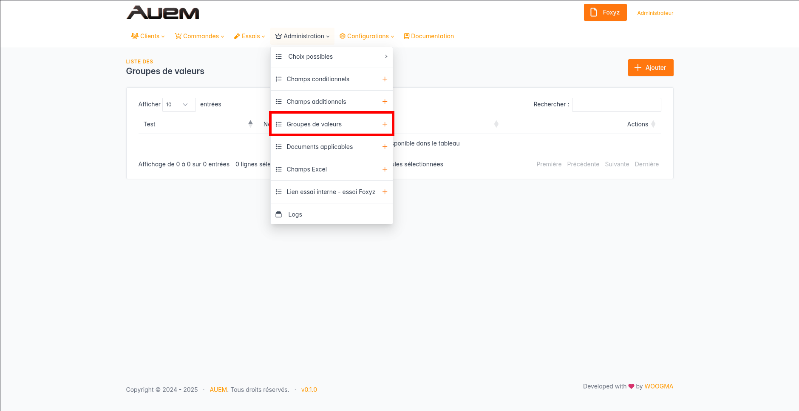Expand the Clients menu
Screen dimensions: 799x411
tap(148, 36)
